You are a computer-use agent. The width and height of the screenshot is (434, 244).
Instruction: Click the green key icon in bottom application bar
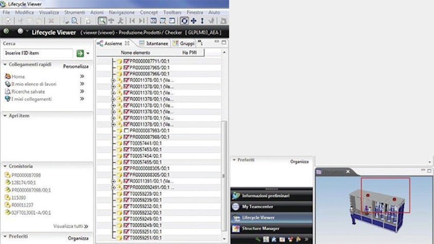[x=258, y=239]
